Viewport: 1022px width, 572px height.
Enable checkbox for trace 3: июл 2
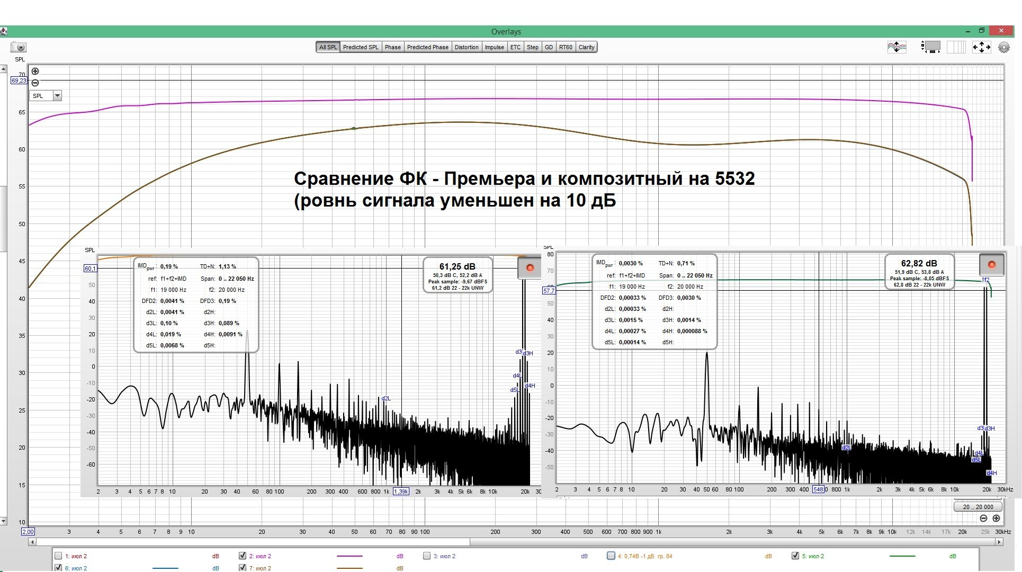pos(427,556)
